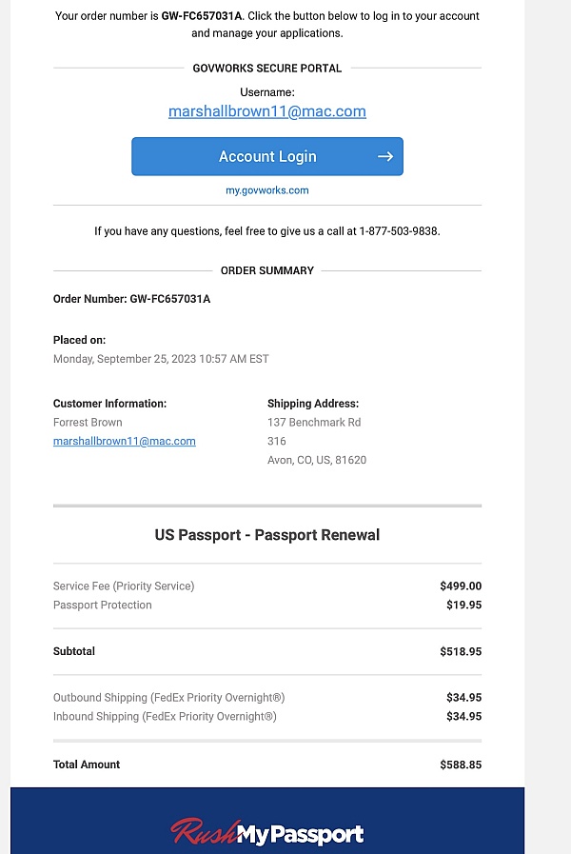Open the username email link under Username
This screenshot has width=571, height=854.
pyautogui.click(x=267, y=111)
